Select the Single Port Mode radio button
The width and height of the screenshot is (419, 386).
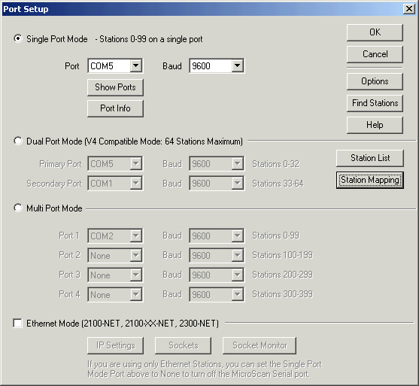pos(18,39)
